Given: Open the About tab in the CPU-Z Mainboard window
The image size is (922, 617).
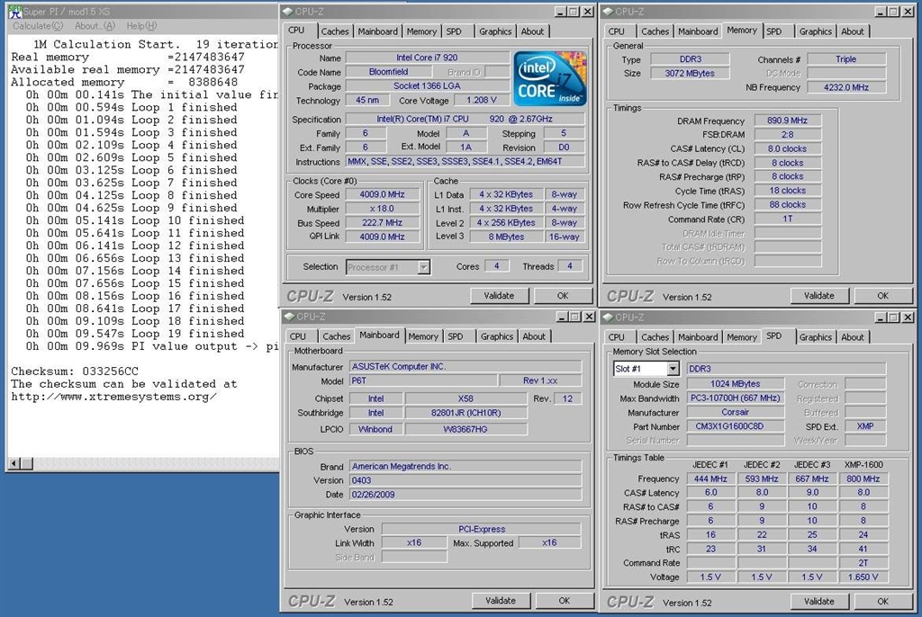Looking at the screenshot, I should click(x=534, y=336).
